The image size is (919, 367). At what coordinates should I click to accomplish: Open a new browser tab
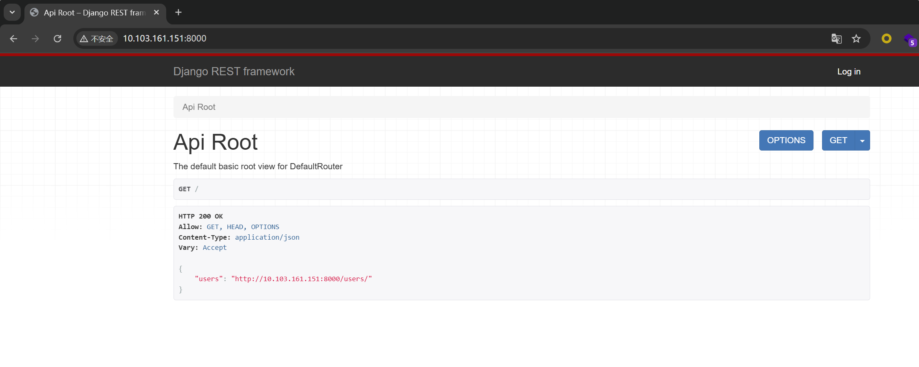tap(178, 12)
